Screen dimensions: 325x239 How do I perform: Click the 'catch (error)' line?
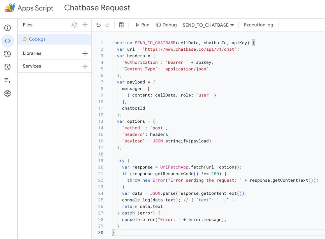point(139,213)
